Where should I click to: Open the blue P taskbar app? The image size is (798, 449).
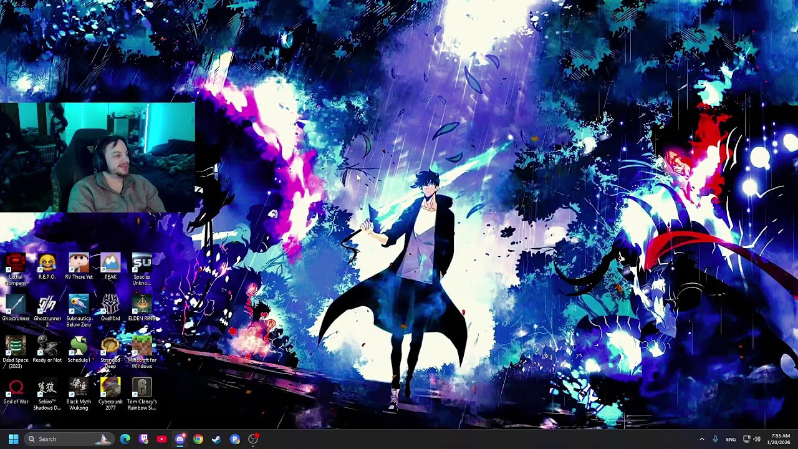coord(234,439)
